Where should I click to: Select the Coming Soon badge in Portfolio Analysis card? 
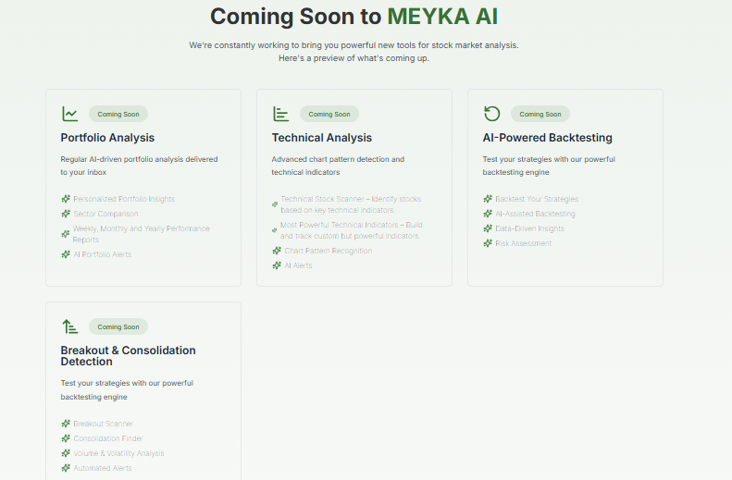[x=118, y=114]
